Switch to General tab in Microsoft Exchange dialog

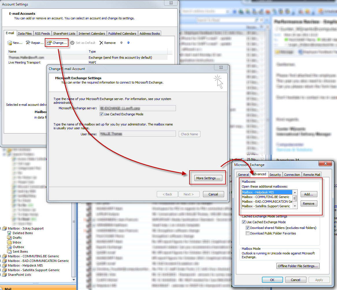pos(243,175)
